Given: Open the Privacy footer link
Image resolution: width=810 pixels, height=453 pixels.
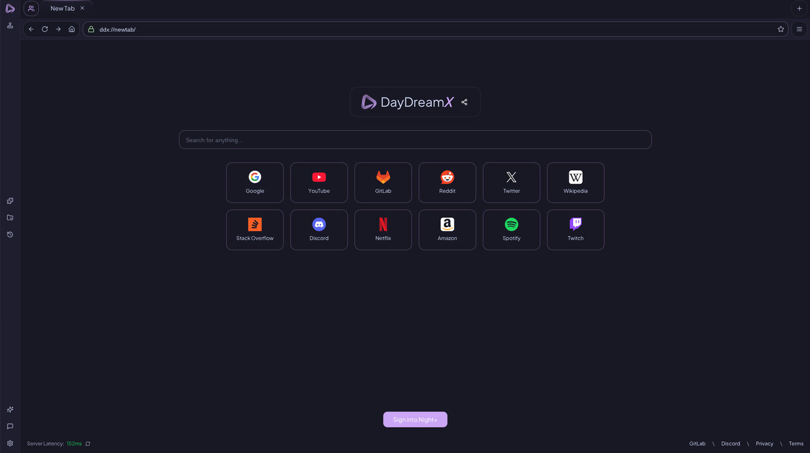Looking at the screenshot, I should 765,443.
